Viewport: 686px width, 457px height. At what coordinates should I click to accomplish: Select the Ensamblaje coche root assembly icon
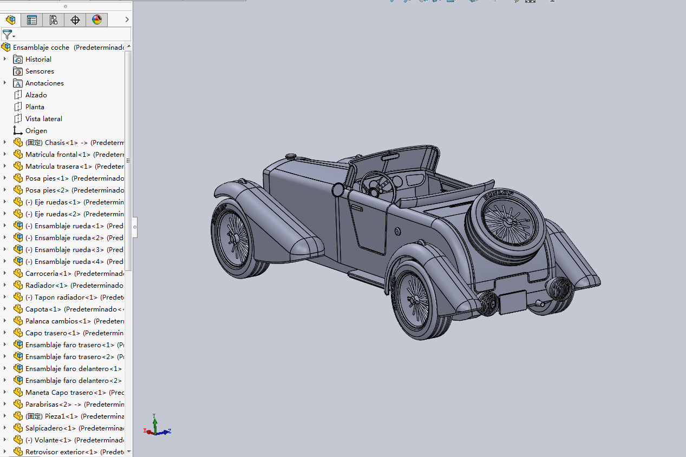tap(6, 48)
